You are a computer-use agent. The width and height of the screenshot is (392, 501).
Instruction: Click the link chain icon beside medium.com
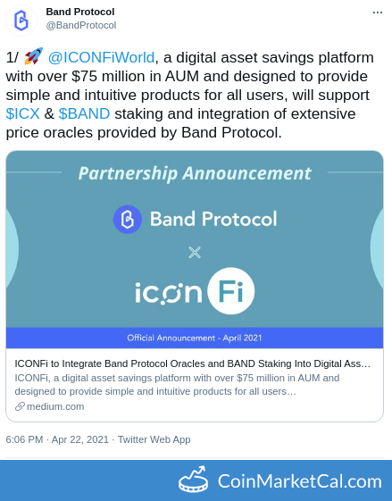(20, 406)
